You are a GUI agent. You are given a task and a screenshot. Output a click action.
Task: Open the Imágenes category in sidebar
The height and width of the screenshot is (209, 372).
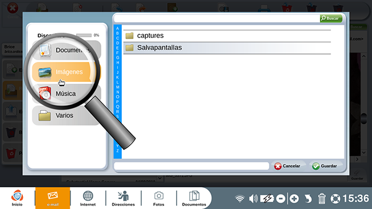66,72
